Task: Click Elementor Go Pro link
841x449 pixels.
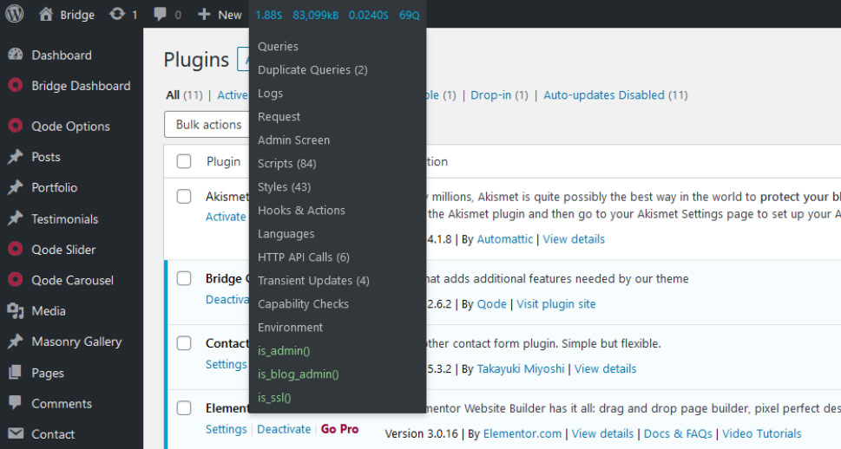Action: [x=339, y=429]
